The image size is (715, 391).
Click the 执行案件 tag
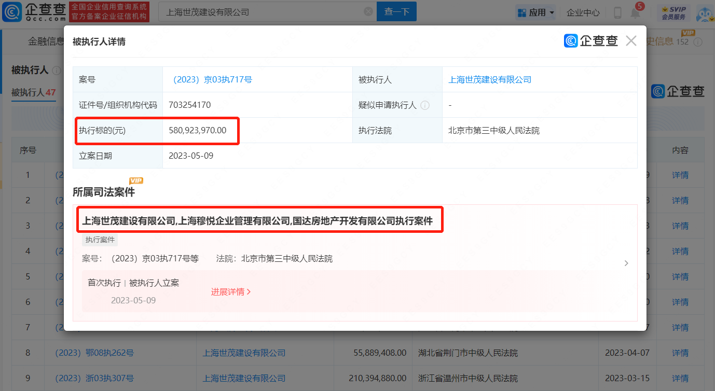[x=100, y=240]
